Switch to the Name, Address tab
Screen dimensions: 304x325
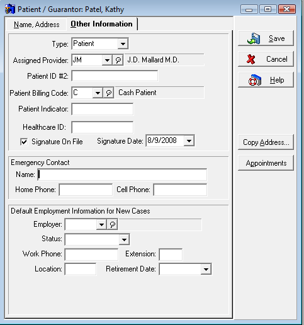point(37,25)
